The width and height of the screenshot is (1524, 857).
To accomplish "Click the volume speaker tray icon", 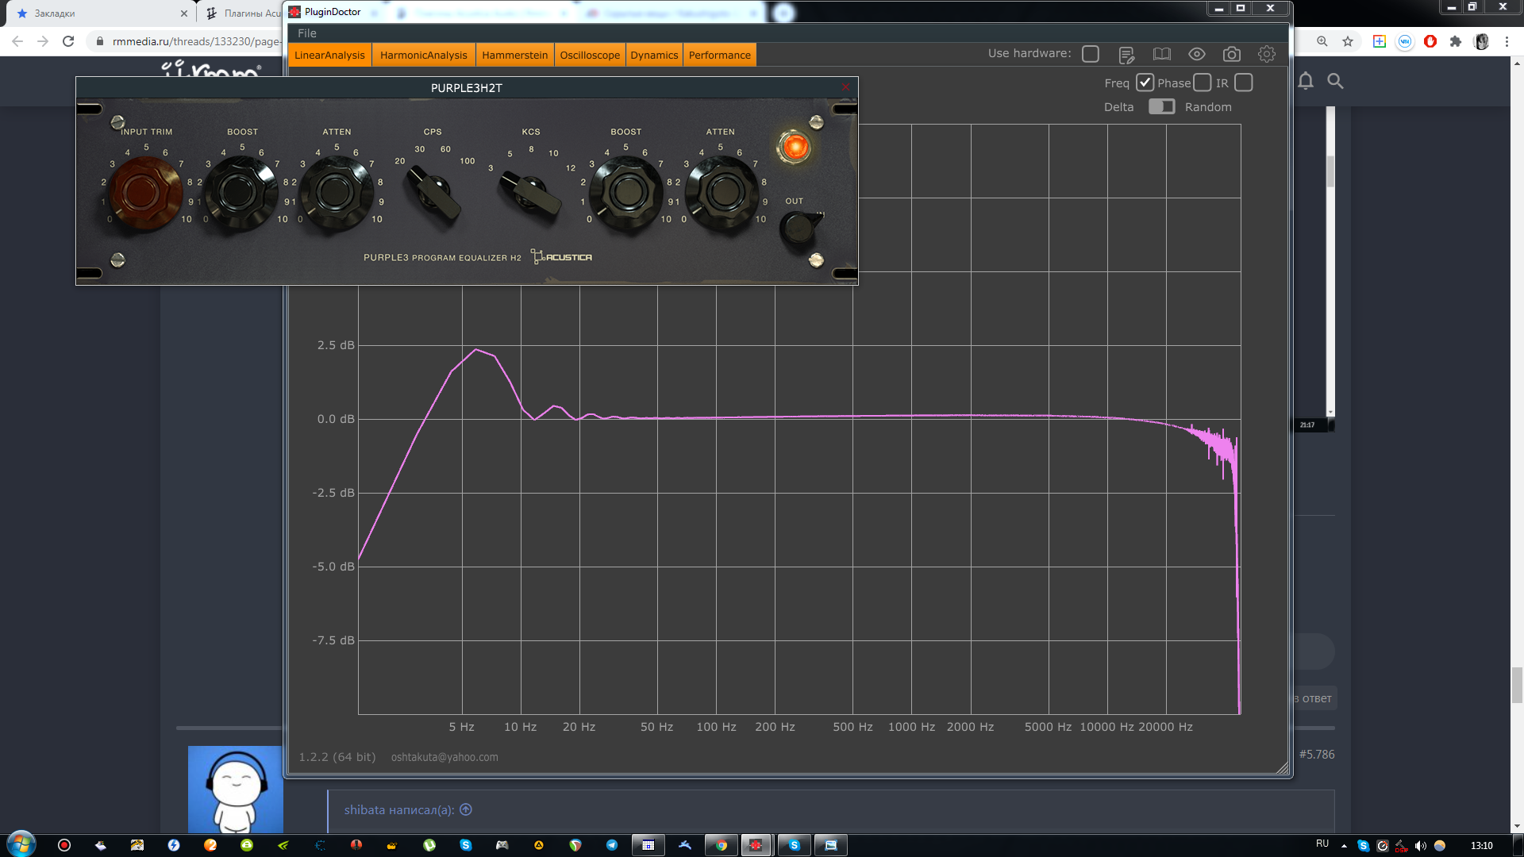I will pyautogui.click(x=1420, y=846).
